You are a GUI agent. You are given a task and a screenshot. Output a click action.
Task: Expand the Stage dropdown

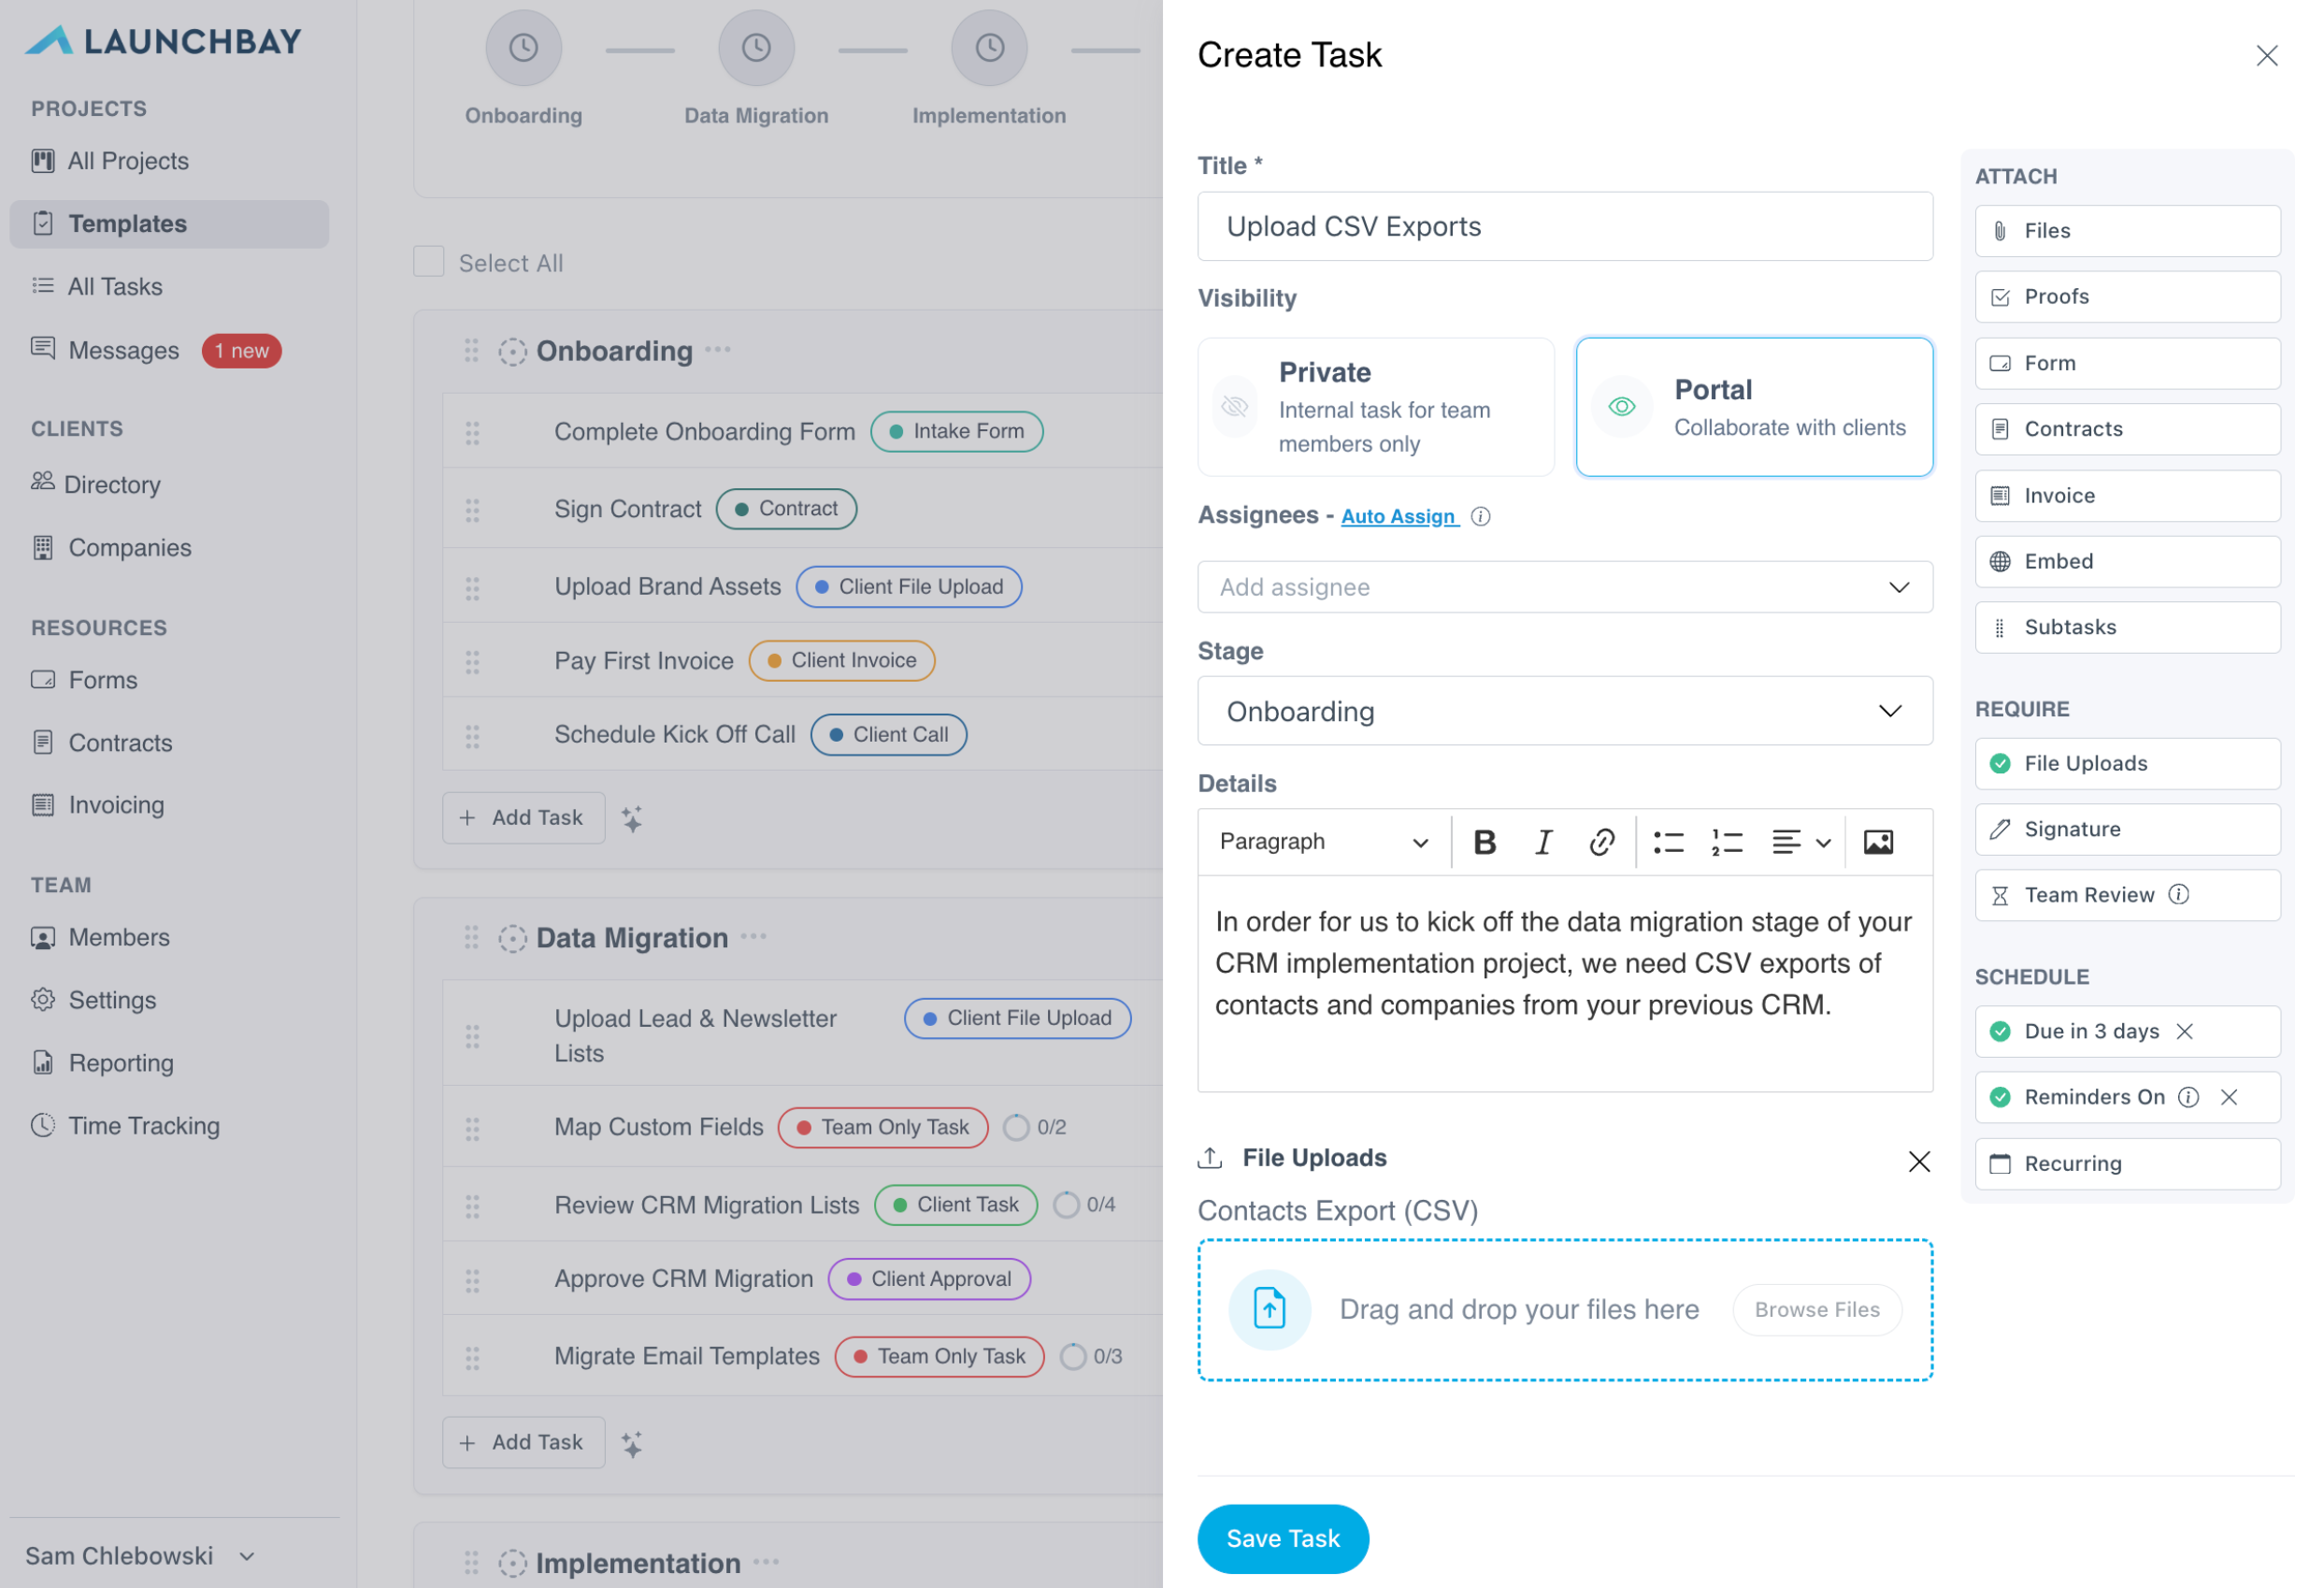(1564, 712)
